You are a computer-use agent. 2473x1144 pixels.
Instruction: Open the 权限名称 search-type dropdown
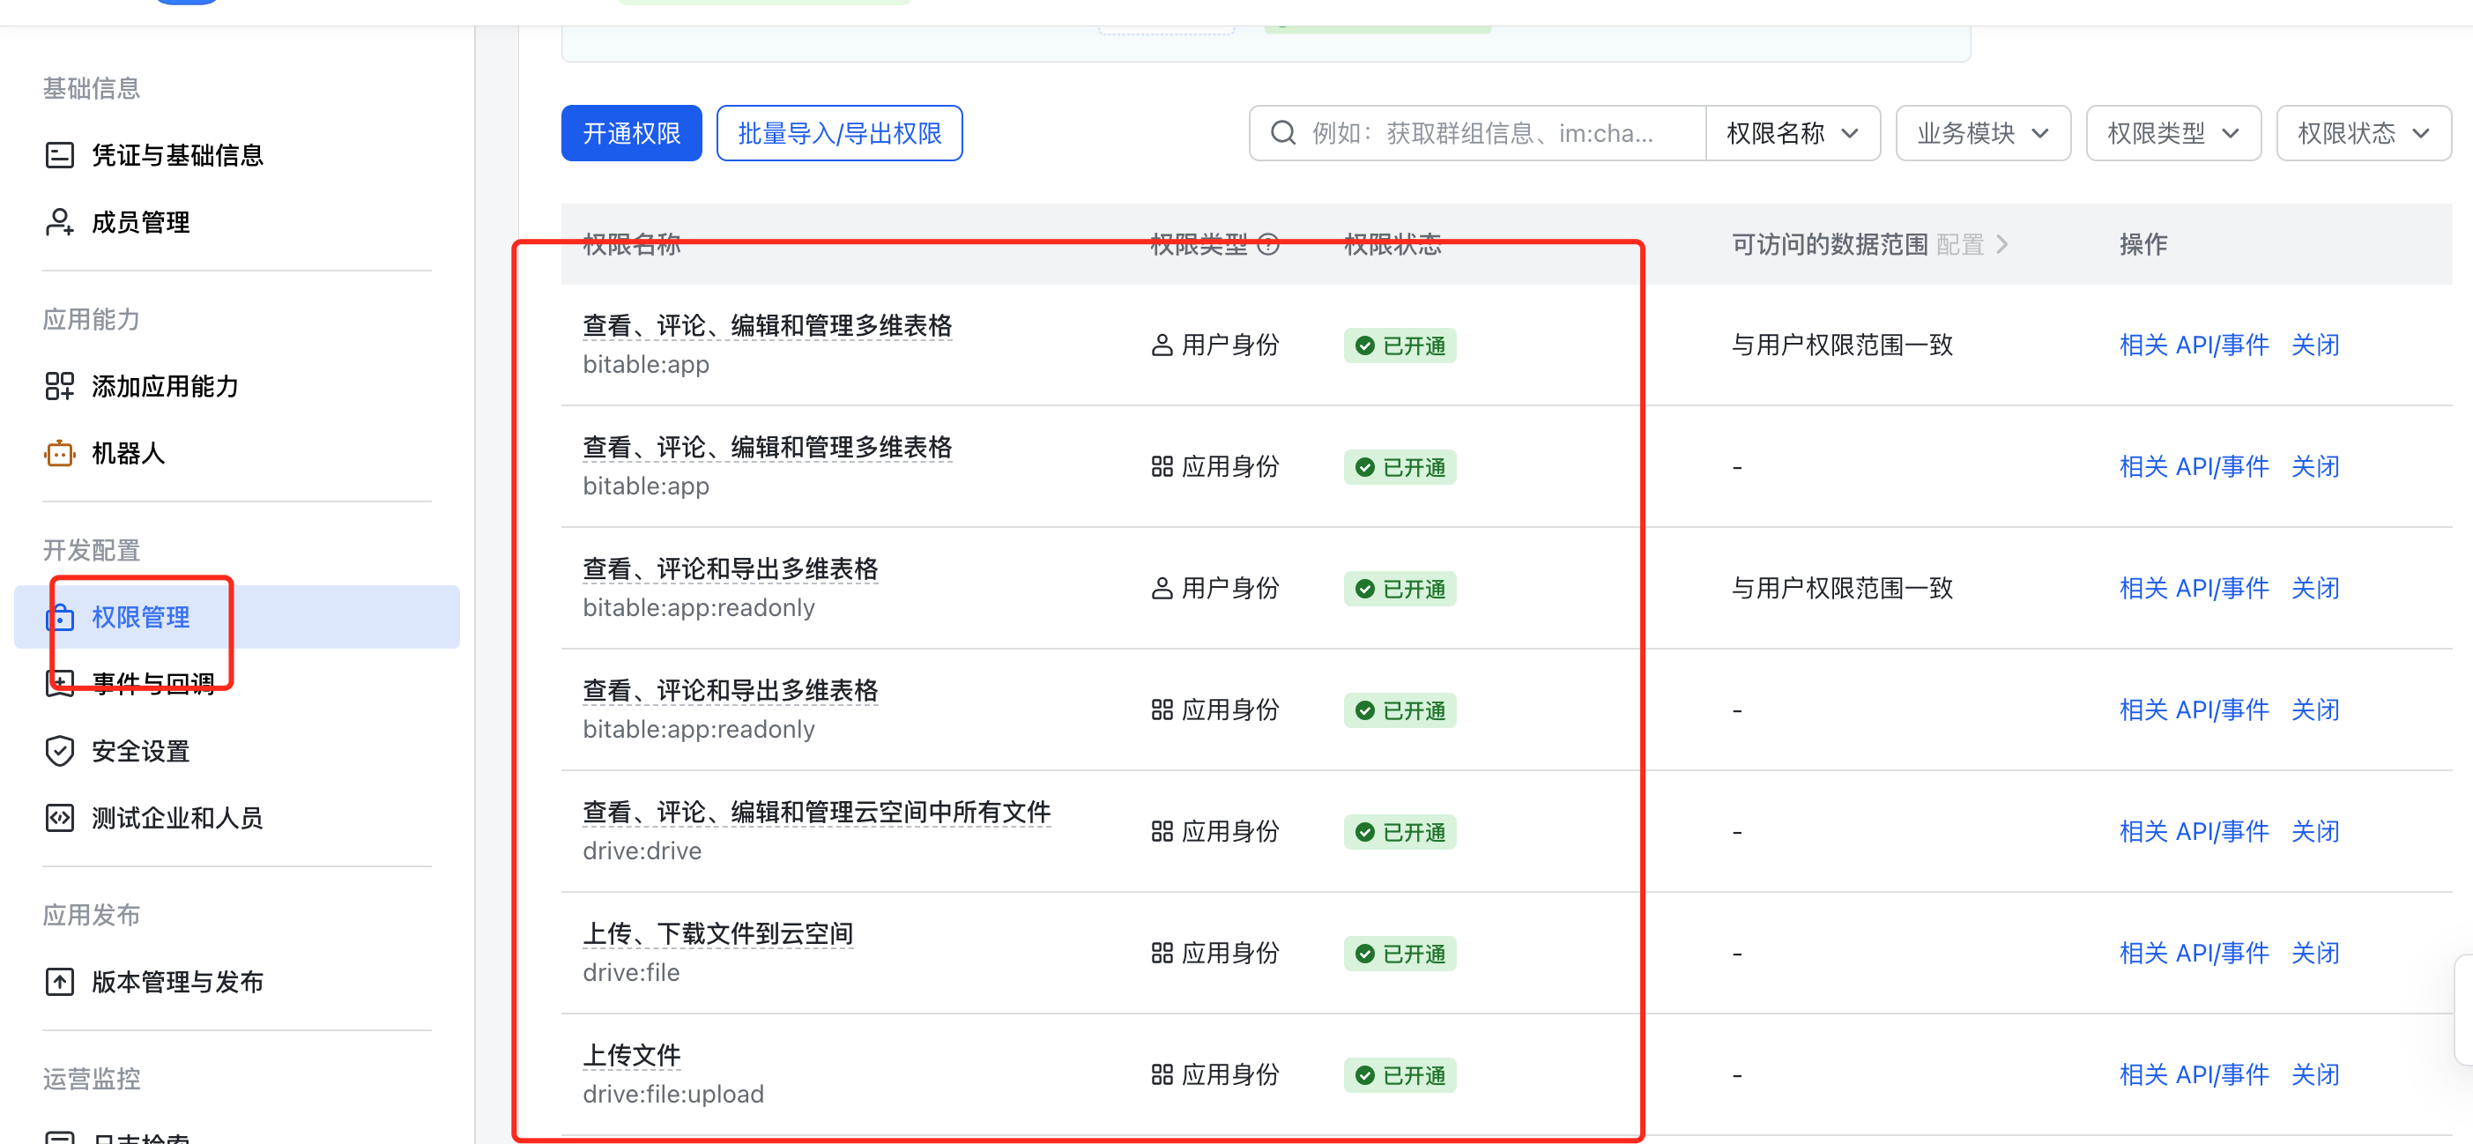[1792, 132]
